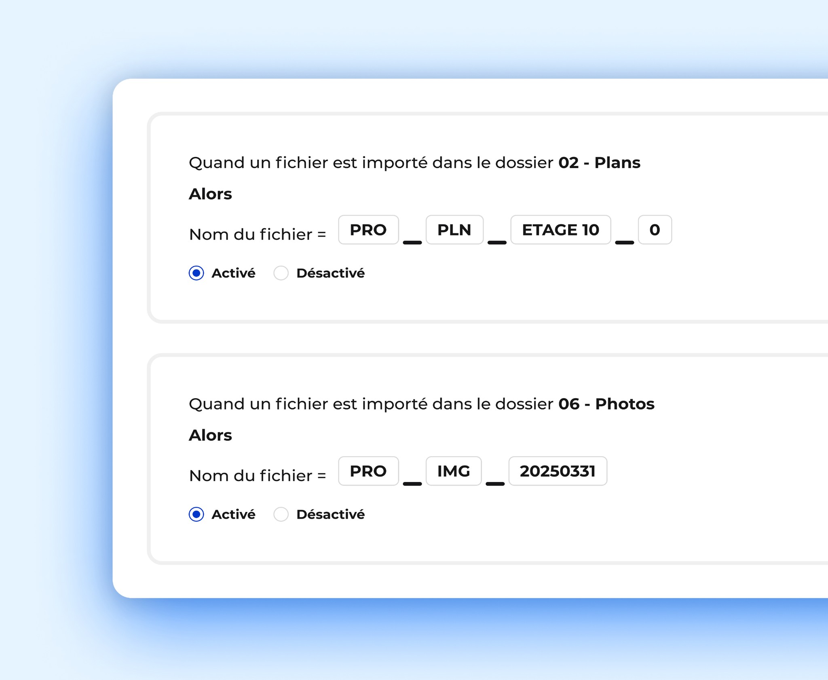Click underscore separator between IMG and 20250331

tap(495, 483)
